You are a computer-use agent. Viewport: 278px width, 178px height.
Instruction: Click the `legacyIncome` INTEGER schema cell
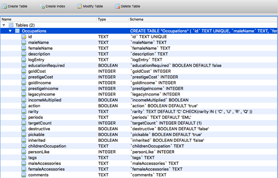[155, 94]
